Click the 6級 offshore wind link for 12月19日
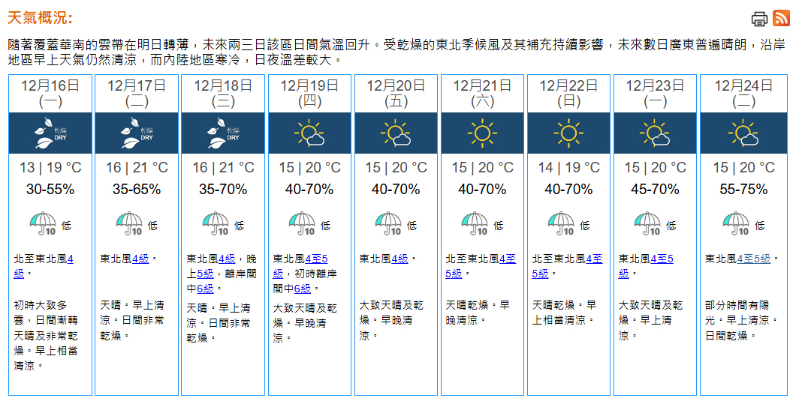 (x=303, y=289)
